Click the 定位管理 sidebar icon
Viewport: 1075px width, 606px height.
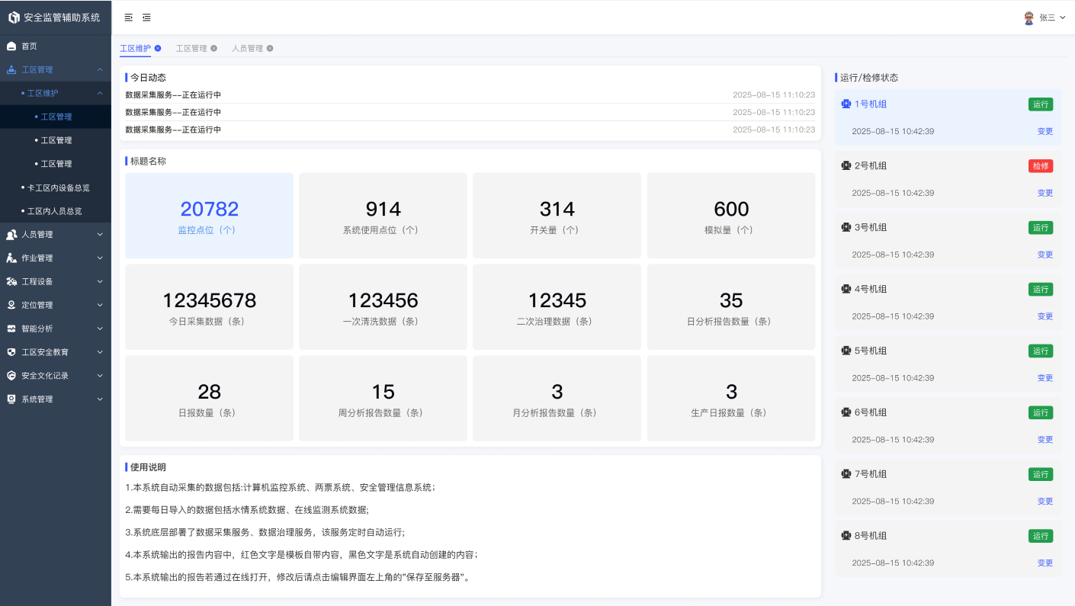tap(11, 305)
